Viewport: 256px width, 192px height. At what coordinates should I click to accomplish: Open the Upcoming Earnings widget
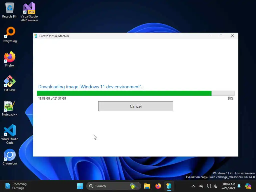click(16, 186)
